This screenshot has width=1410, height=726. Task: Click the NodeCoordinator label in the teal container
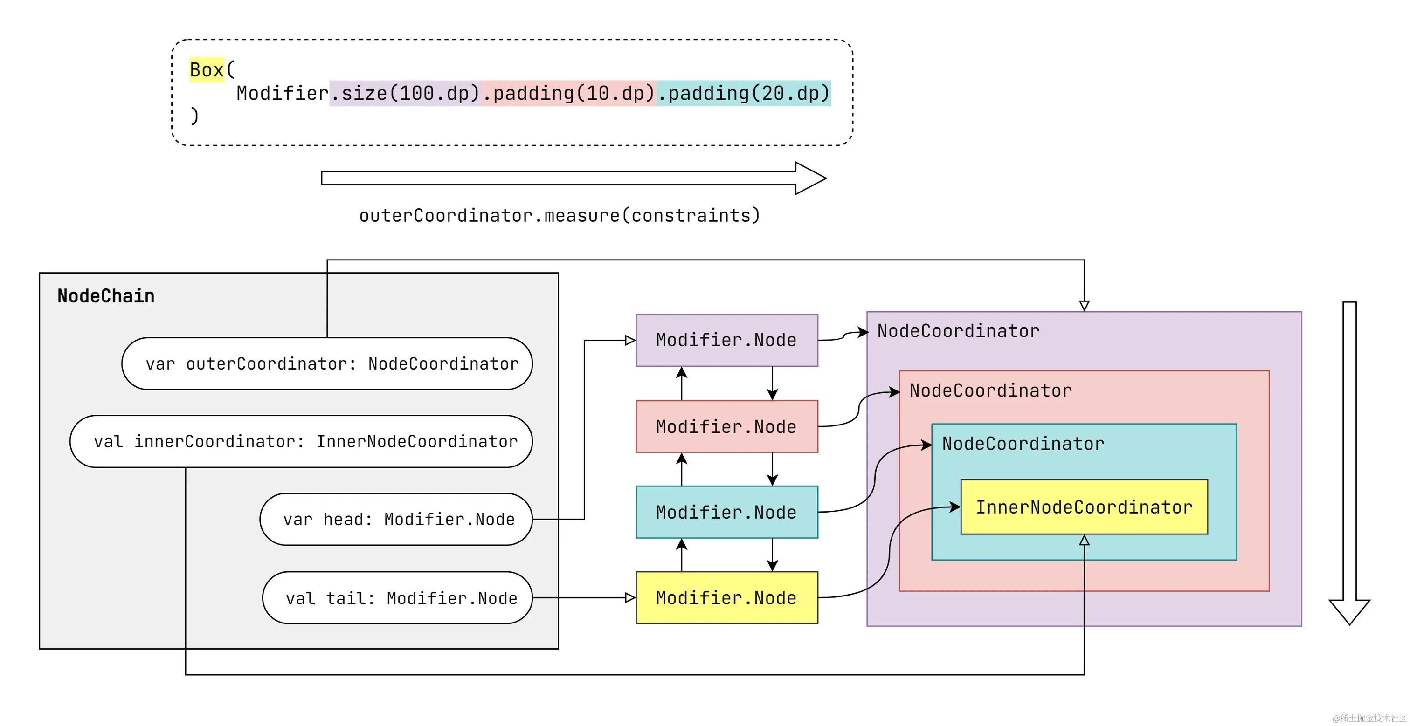(1023, 443)
